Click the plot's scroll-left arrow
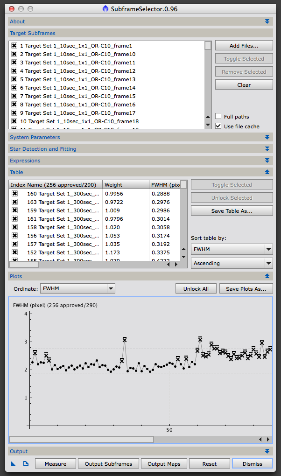281x476 pixels. (x=261, y=439)
